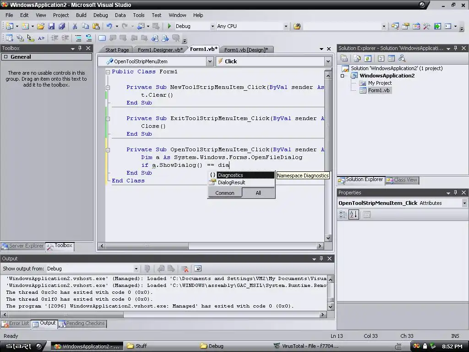The width and height of the screenshot is (469, 352).
Task: Select the All tab in IntelliSense popup
Action: tap(258, 193)
